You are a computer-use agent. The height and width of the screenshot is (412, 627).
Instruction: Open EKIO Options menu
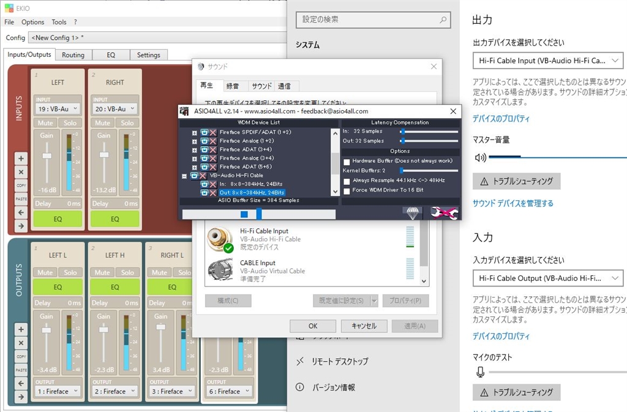(33, 22)
